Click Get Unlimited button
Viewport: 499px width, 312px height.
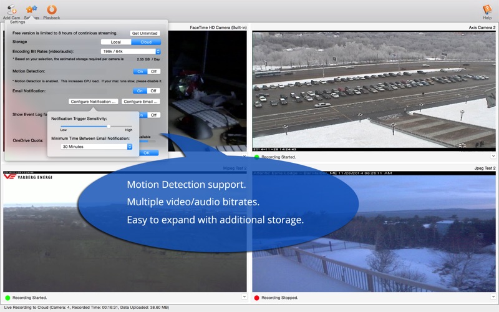145,33
